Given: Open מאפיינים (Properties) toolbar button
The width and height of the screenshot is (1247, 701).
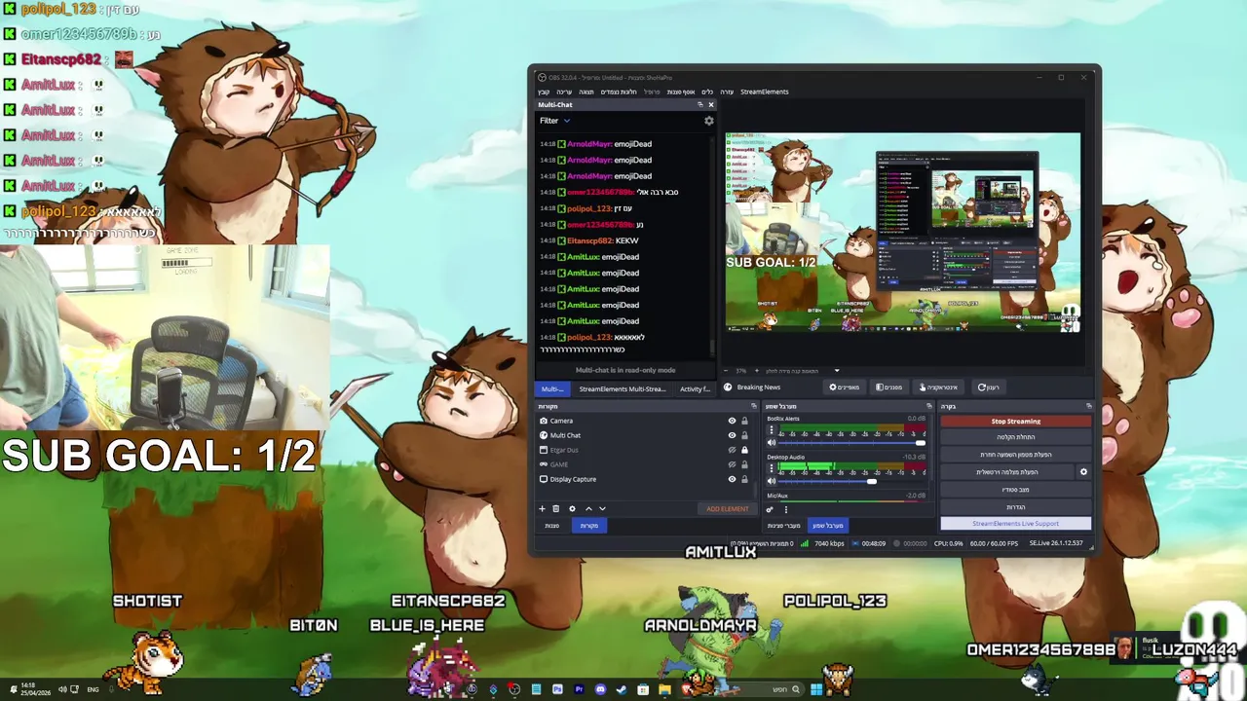Looking at the screenshot, I should coord(845,387).
